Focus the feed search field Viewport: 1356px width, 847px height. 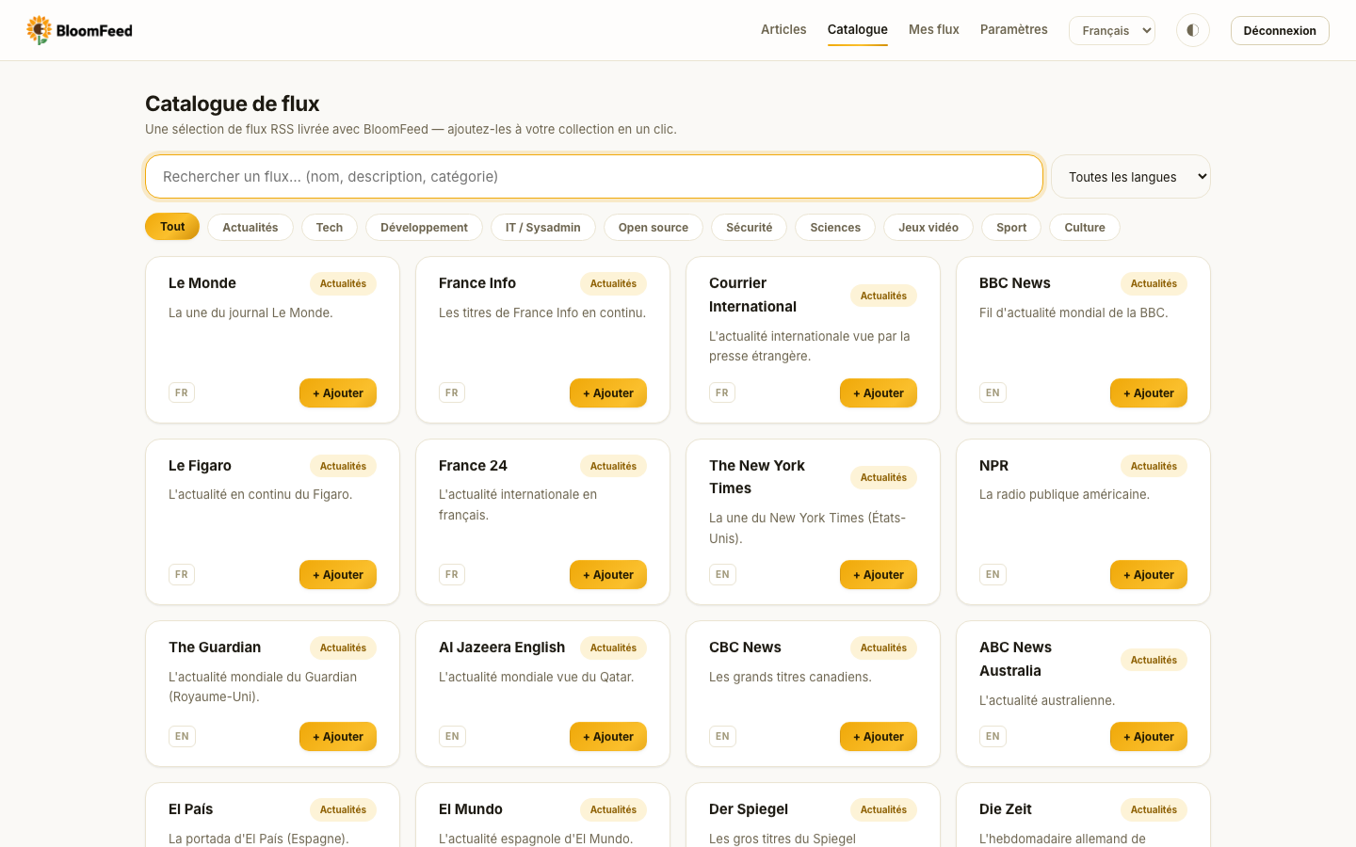(594, 177)
